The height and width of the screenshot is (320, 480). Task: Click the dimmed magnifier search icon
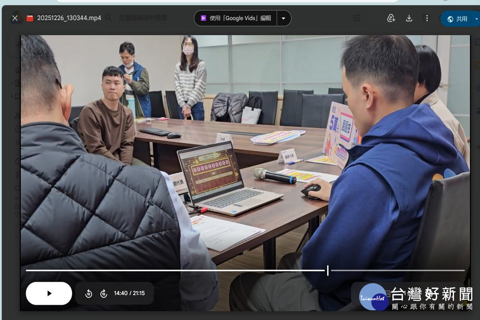[108, 18]
